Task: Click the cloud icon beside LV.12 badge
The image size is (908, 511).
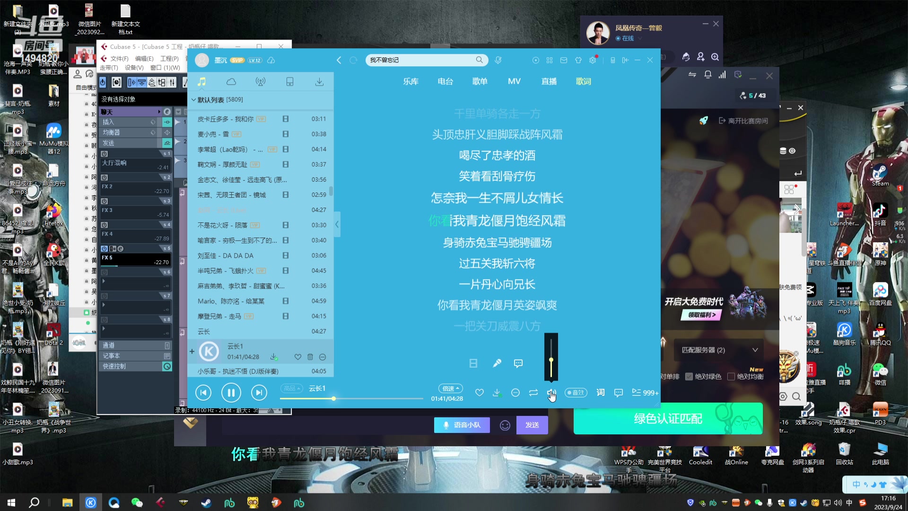Action: click(271, 60)
